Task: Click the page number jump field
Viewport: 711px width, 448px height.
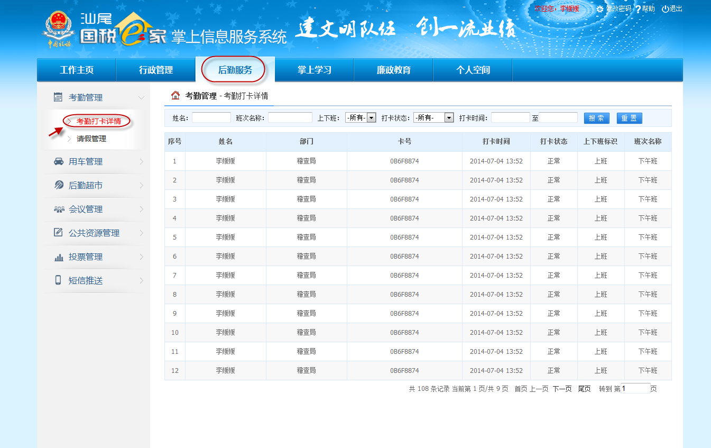Action: (x=635, y=388)
